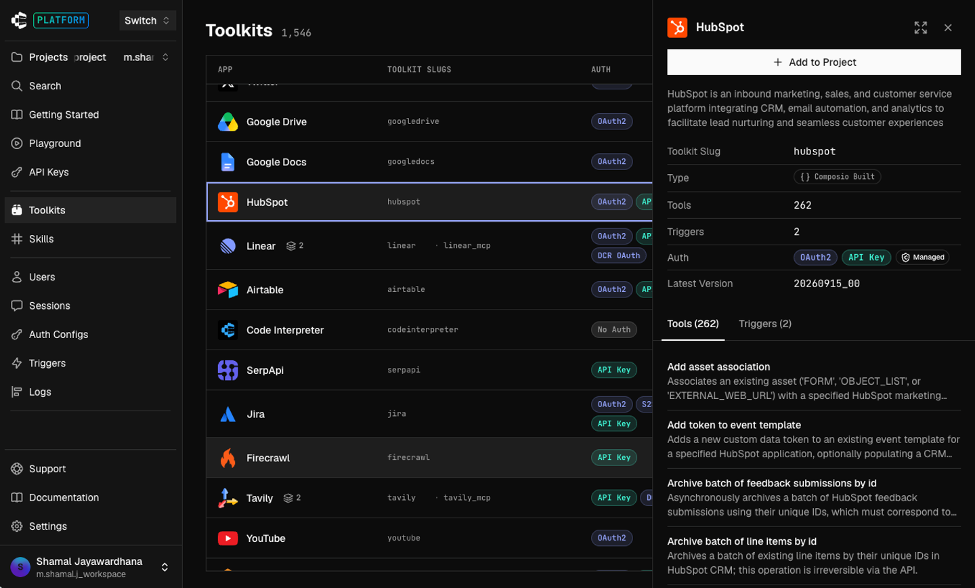
Task: Expand HubSpot panel to fullscreen
Action: [920, 28]
